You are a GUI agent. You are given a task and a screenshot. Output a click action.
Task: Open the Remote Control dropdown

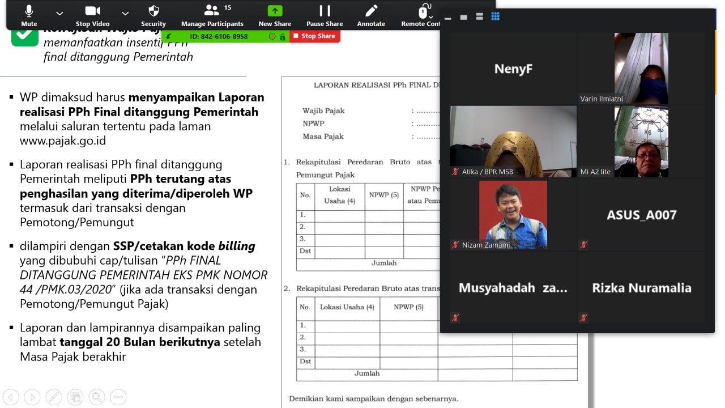point(422,15)
